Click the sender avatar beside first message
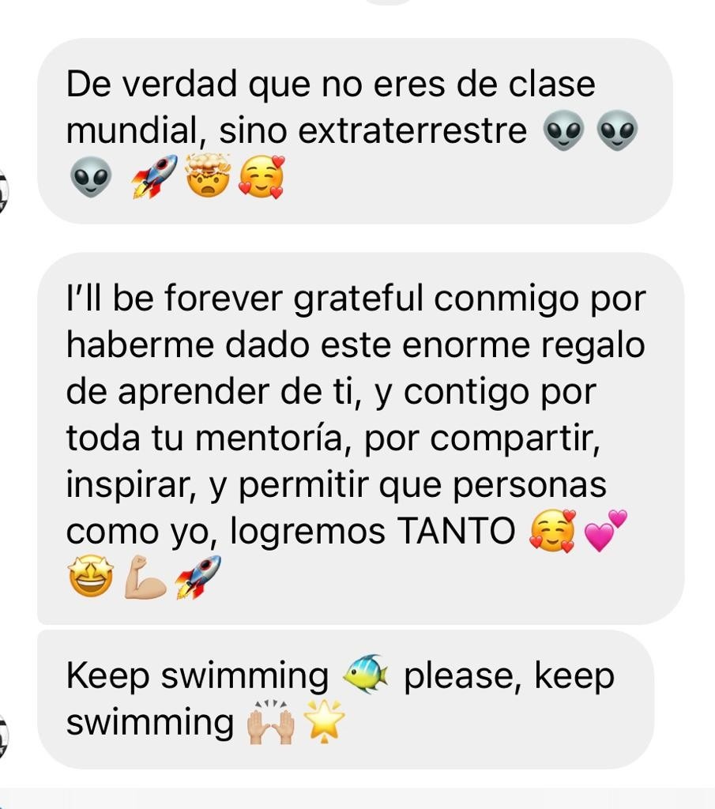 [x=3, y=191]
